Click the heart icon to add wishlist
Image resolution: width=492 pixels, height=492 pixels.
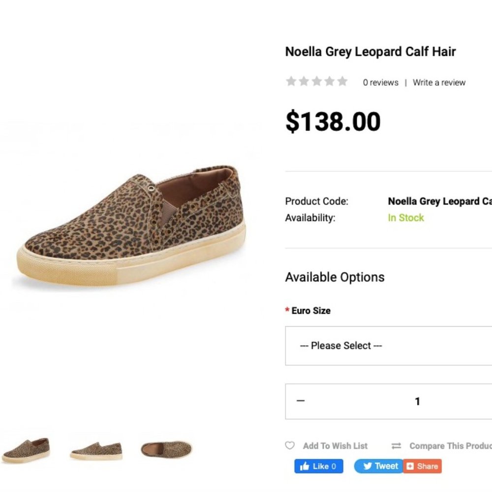pyautogui.click(x=290, y=446)
